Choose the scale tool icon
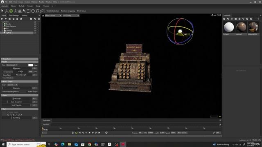 click(16, 11)
